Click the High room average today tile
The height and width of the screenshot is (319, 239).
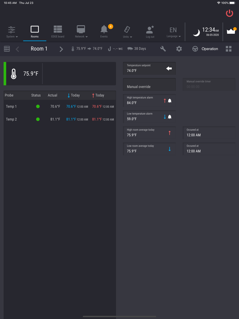149,133
